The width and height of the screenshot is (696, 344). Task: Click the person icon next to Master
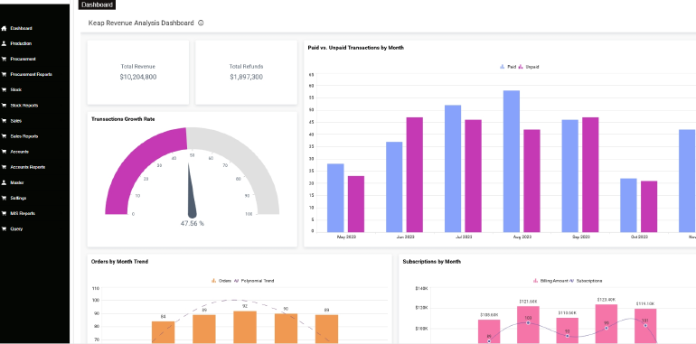[x=4, y=182]
